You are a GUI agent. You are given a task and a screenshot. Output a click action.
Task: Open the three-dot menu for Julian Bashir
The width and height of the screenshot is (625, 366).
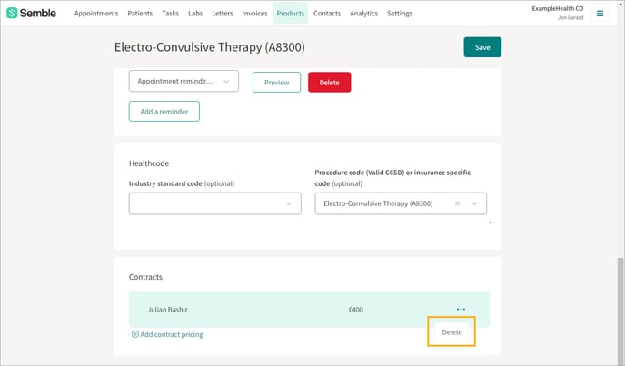tap(461, 309)
